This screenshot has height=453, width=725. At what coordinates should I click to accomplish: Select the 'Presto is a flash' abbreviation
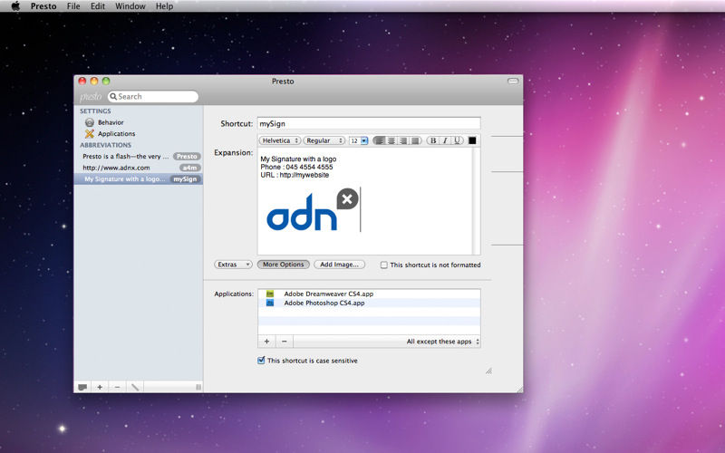[x=139, y=156]
